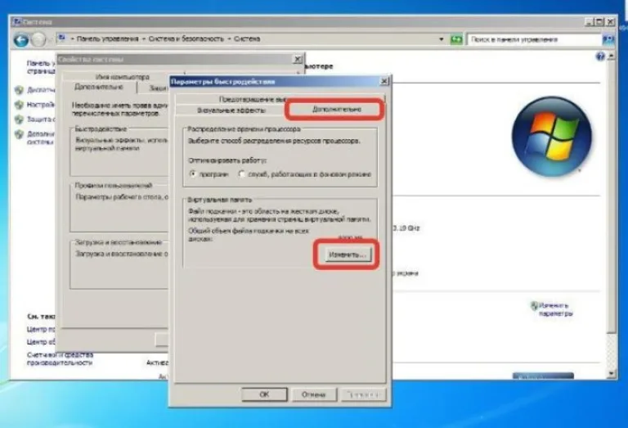The height and width of the screenshot is (428, 628).
Task: Click the green refresh button by address bar
Action: 456,39
